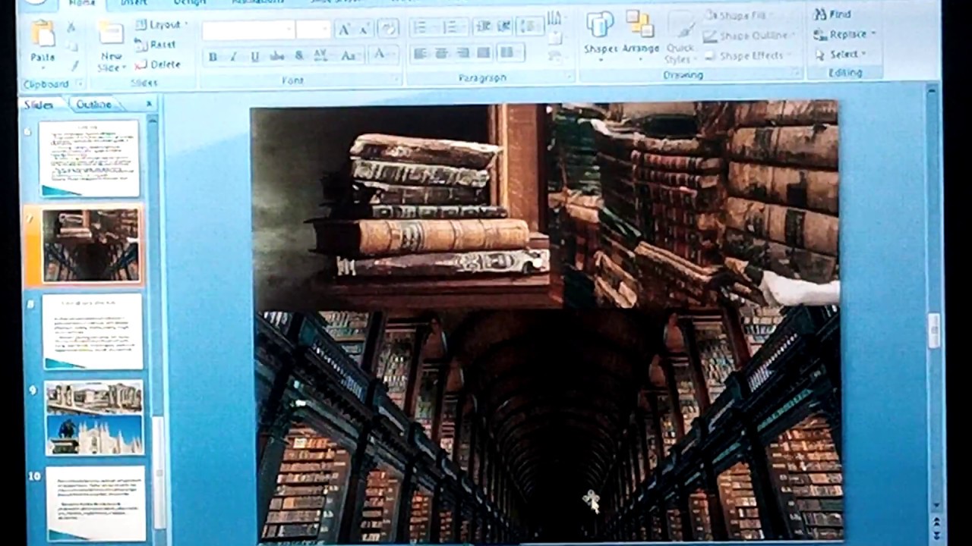Toggle Bold formatting
The image size is (972, 546).
(213, 56)
